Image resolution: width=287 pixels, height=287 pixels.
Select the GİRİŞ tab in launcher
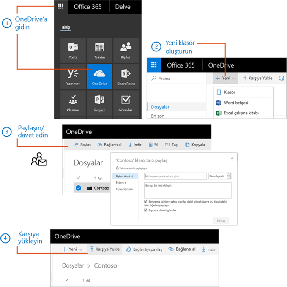[x=66, y=27]
